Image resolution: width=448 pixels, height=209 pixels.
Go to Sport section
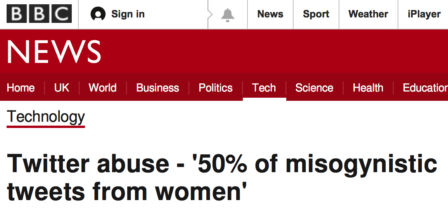(316, 14)
